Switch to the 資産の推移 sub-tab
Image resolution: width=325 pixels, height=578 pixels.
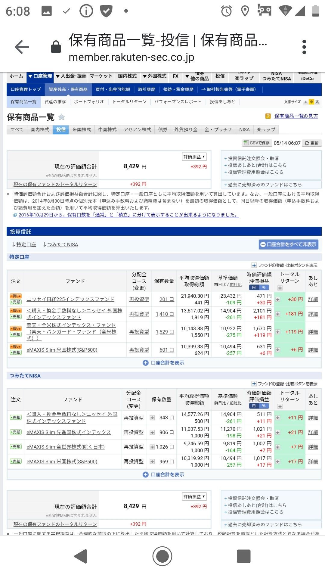55,102
